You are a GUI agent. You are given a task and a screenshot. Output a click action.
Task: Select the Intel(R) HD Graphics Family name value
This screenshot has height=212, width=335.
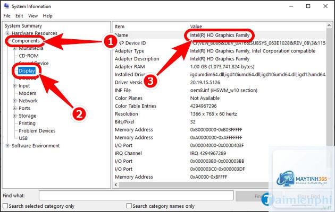pyautogui.click(x=220, y=35)
